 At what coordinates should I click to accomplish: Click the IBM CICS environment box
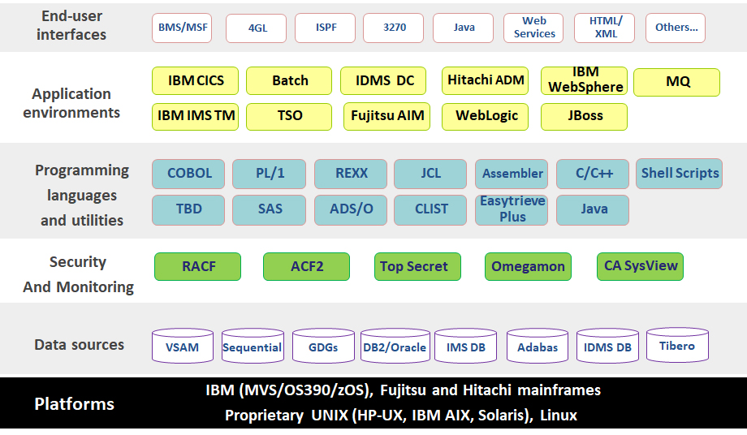(x=196, y=80)
